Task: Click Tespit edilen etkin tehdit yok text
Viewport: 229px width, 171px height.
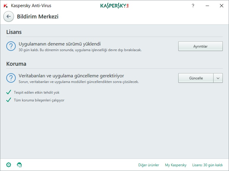Action: pyautogui.click(x=37, y=92)
